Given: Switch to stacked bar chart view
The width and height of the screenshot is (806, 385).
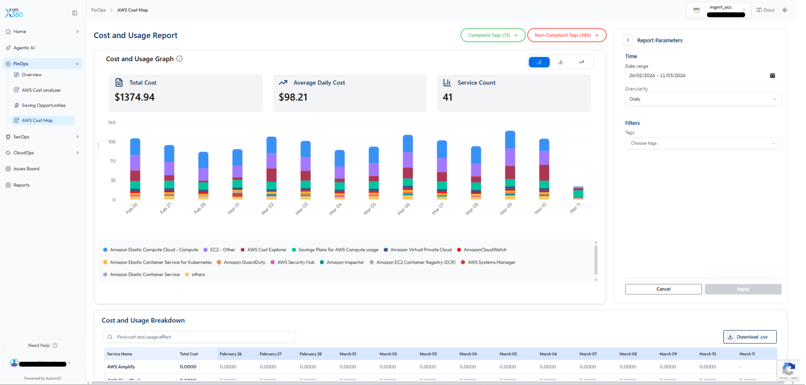Looking at the screenshot, I should click(539, 62).
